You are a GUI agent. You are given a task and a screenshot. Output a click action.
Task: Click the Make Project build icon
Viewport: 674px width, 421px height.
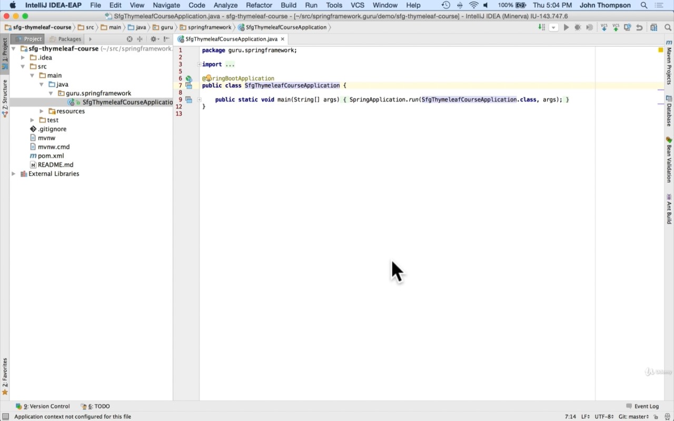pyautogui.click(x=541, y=27)
